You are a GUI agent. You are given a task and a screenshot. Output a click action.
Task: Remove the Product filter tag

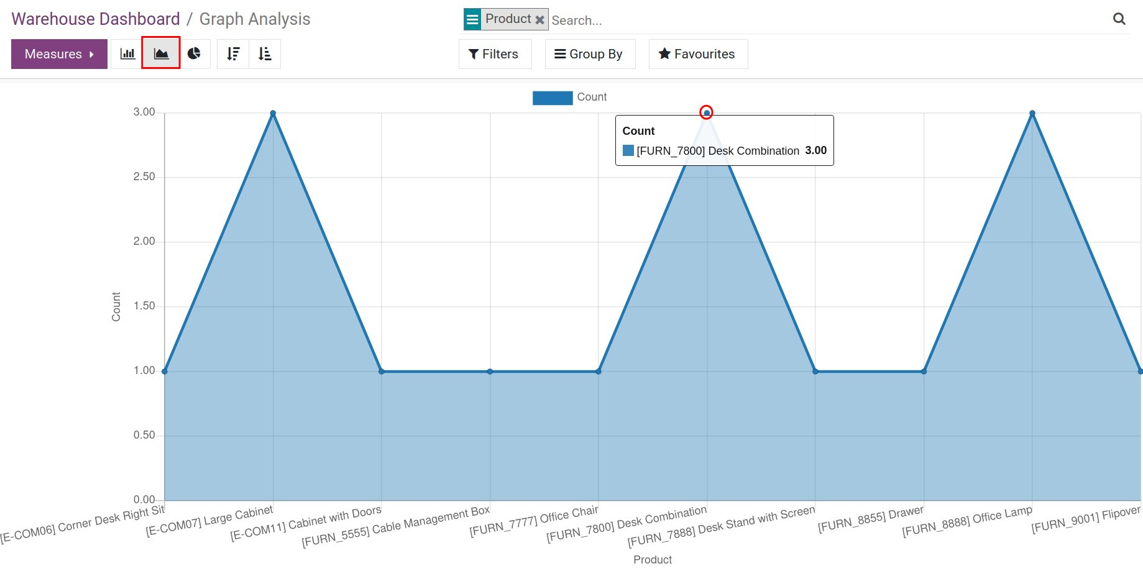(x=539, y=19)
